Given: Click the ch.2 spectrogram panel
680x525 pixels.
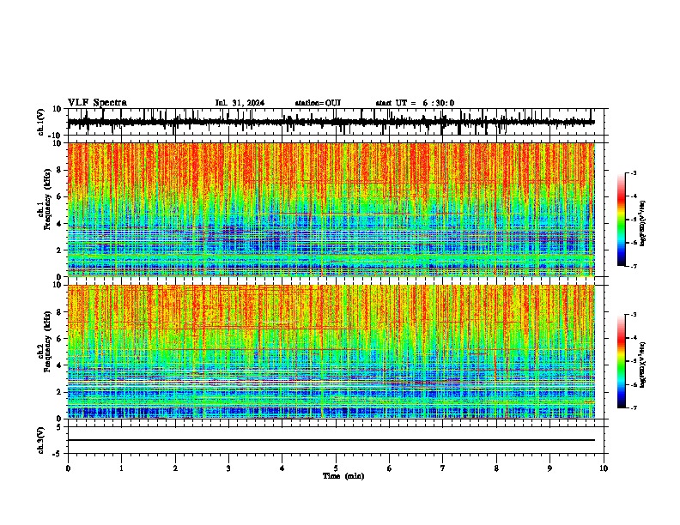Looking at the screenshot, I should click(331, 352).
